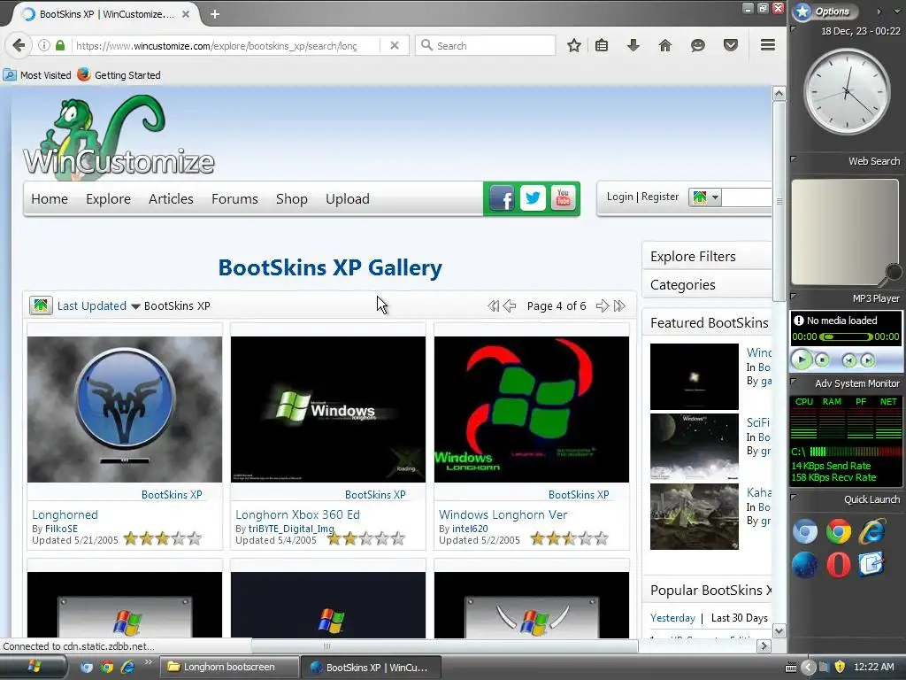Jump to first gallery page

493,305
